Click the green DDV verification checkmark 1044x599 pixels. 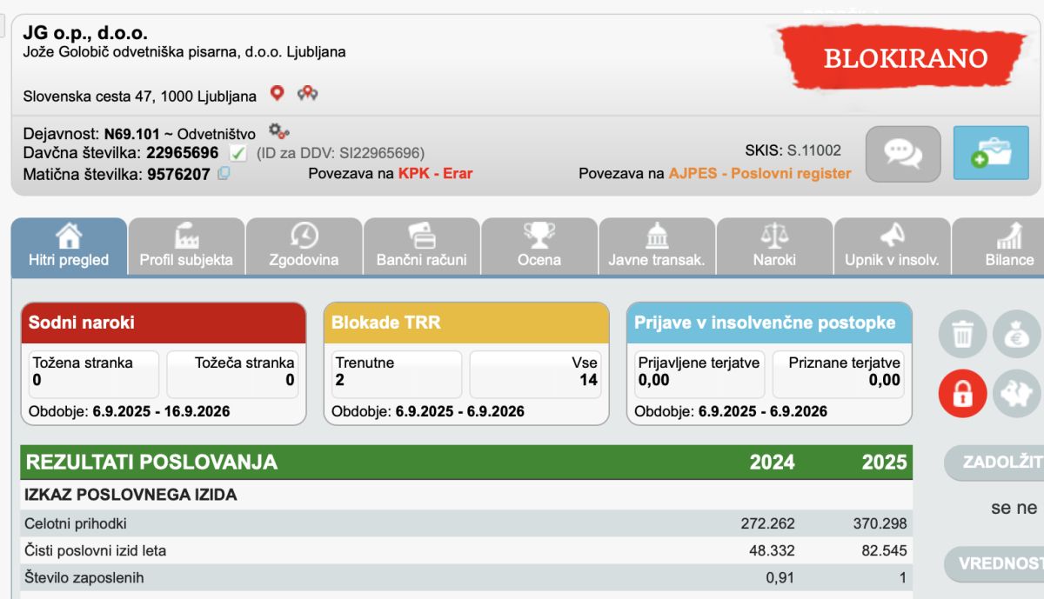point(238,153)
